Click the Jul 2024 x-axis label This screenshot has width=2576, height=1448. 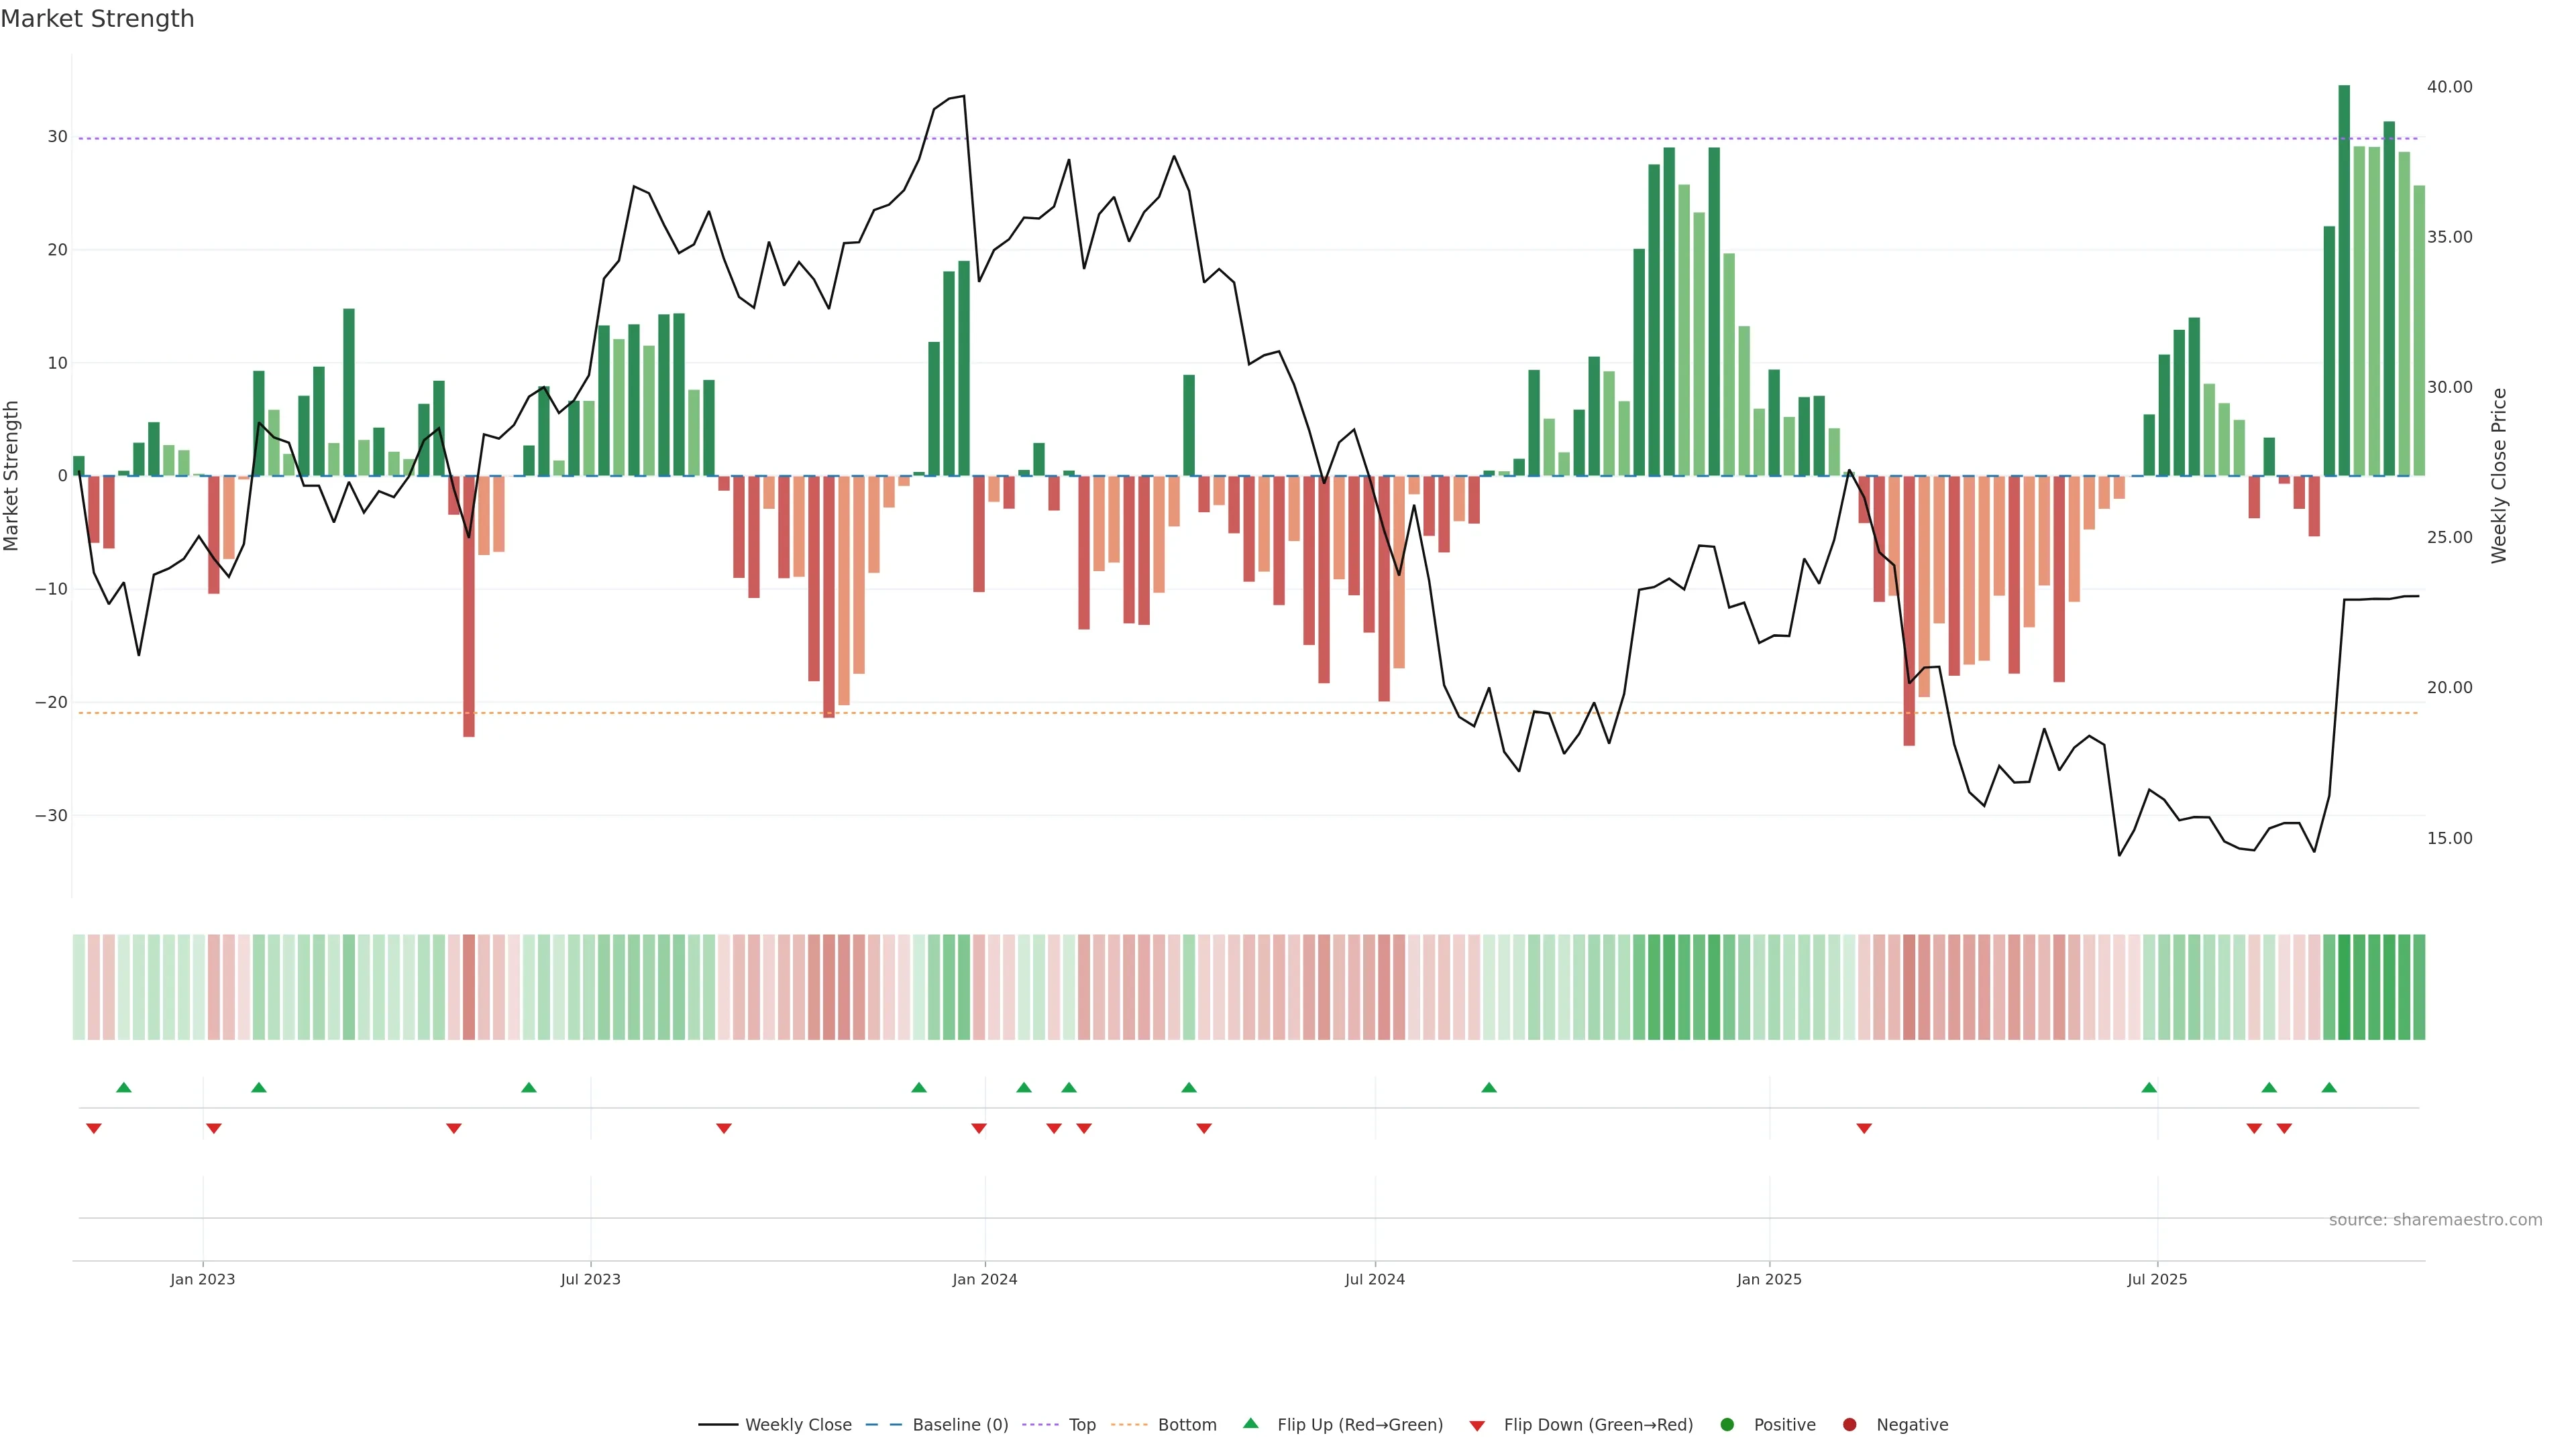1374,1279
